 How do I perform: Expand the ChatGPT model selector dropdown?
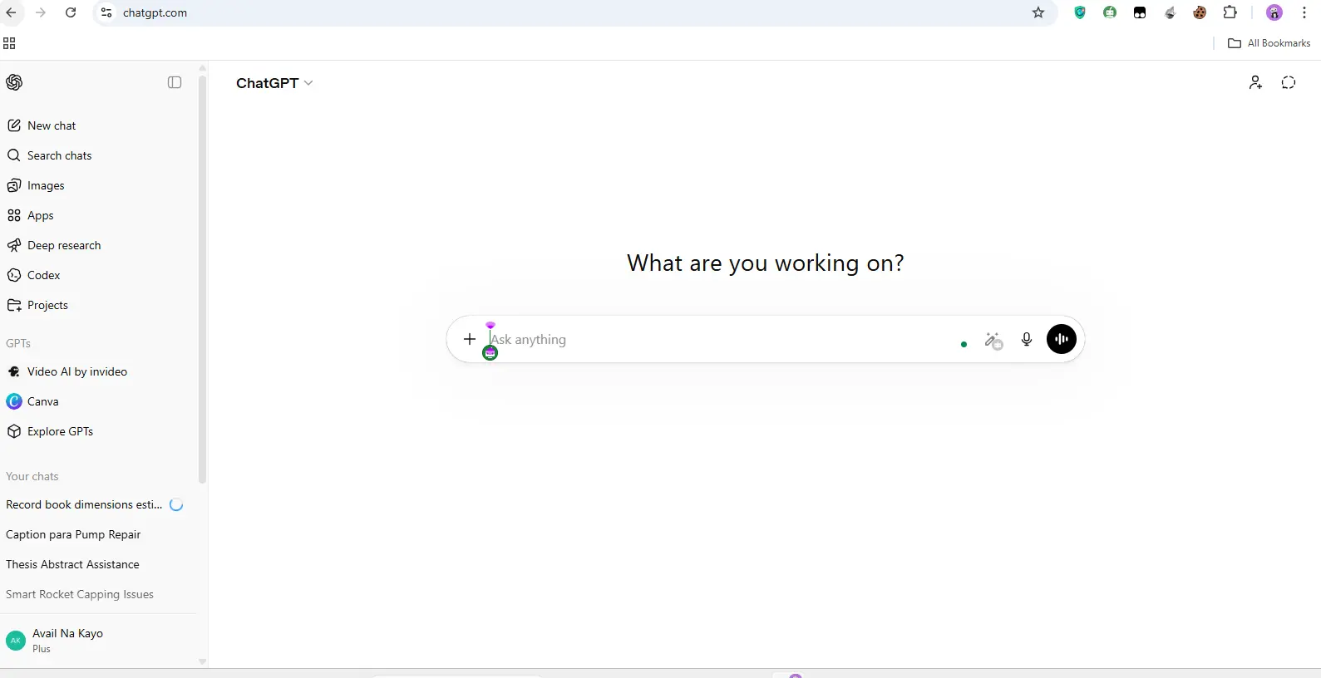coord(274,83)
